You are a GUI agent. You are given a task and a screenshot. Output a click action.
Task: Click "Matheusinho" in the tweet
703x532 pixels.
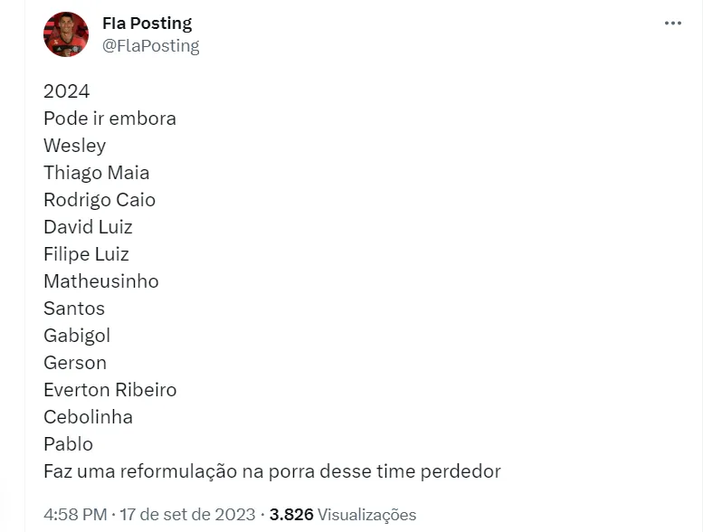(100, 281)
